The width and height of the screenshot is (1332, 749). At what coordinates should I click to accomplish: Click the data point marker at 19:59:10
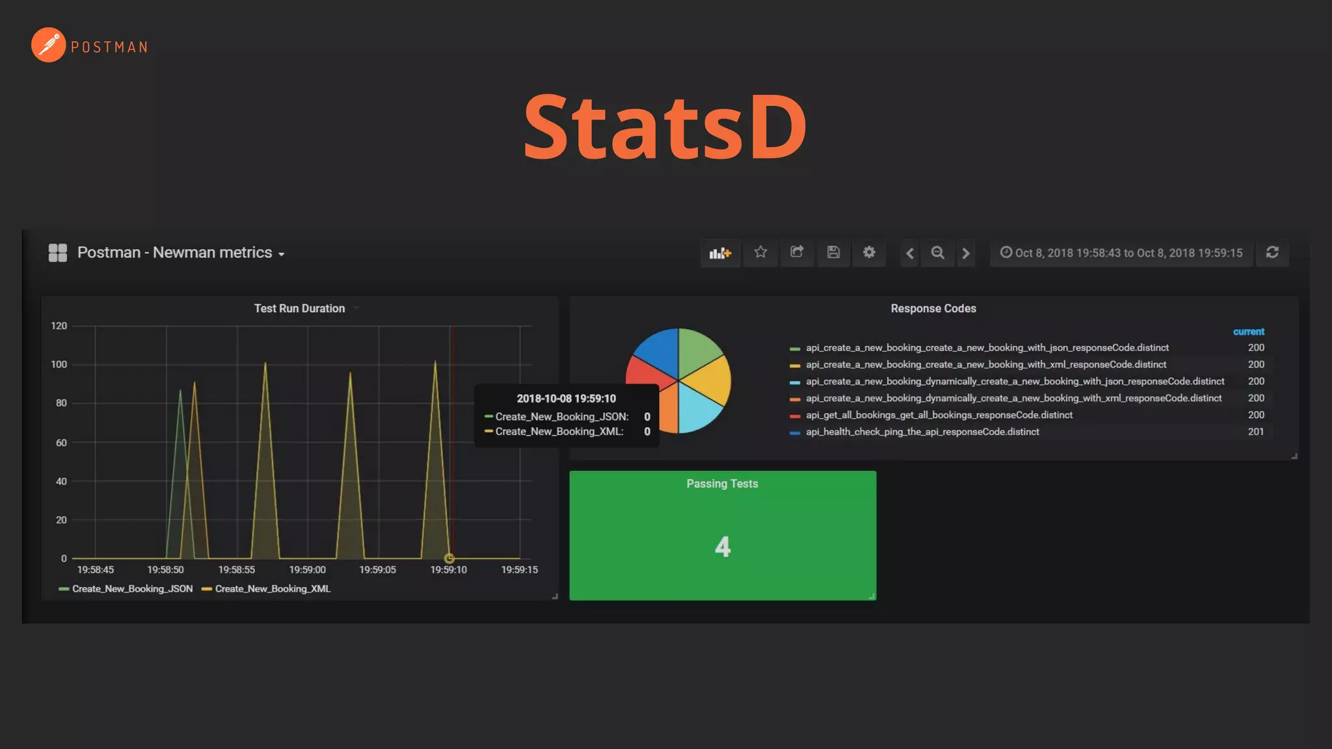[449, 558]
